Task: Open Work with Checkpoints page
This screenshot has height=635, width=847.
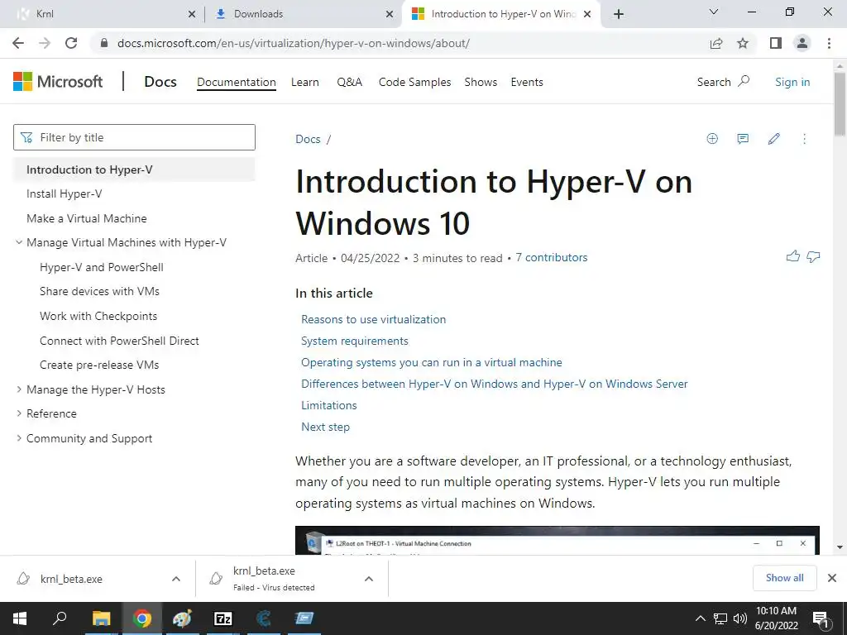Action: pyautogui.click(x=98, y=316)
